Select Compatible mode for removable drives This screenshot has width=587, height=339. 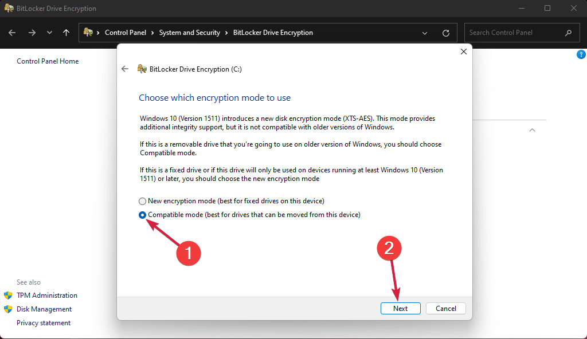(142, 215)
